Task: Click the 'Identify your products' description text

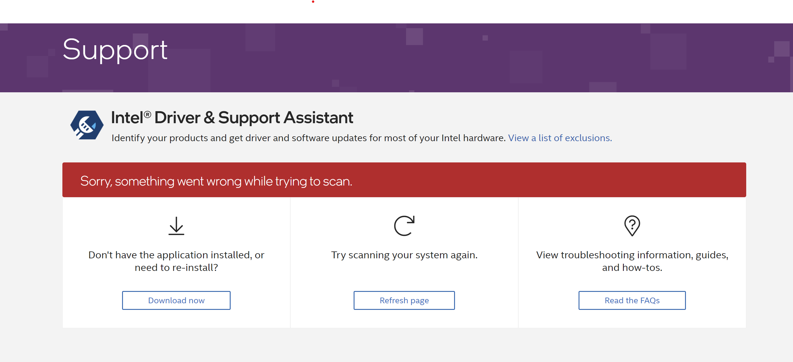Action: click(308, 138)
